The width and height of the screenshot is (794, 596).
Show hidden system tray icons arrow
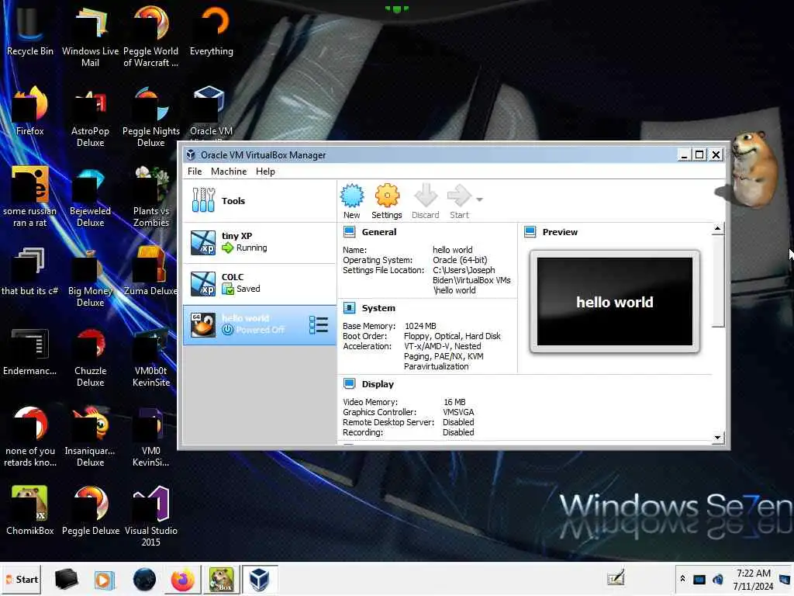pyautogui.click(x=682, y=578)
